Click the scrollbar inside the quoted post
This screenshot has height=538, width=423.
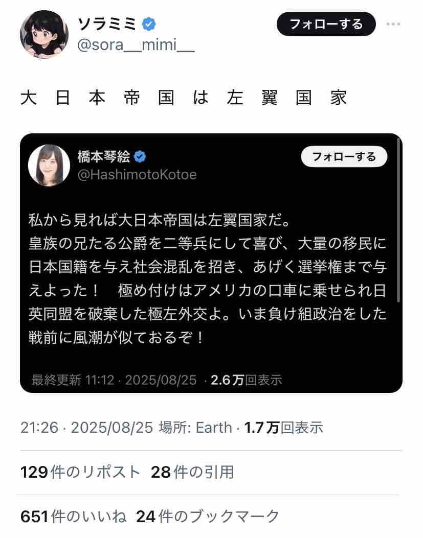[x=398, y=220]
